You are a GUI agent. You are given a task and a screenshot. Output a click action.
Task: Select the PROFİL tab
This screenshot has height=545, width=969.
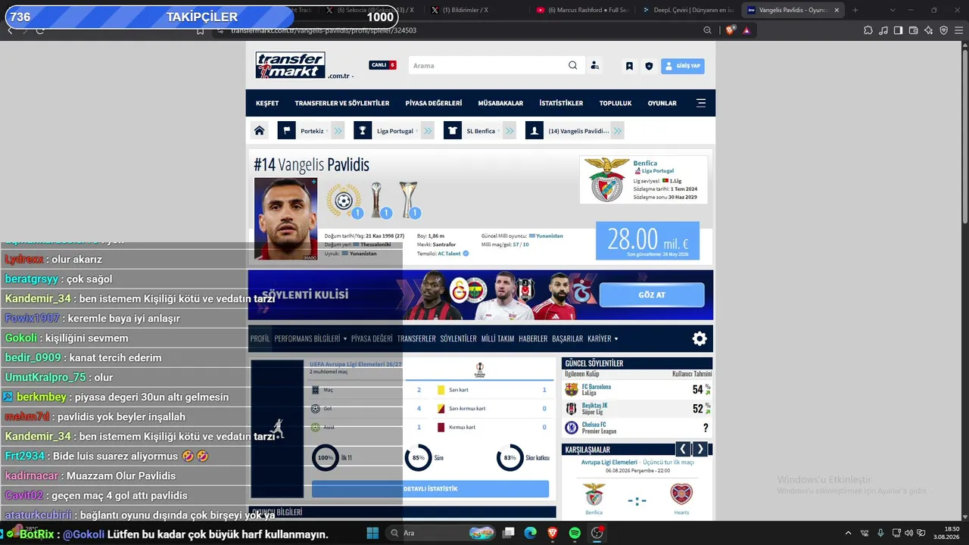tap(260, 338)
